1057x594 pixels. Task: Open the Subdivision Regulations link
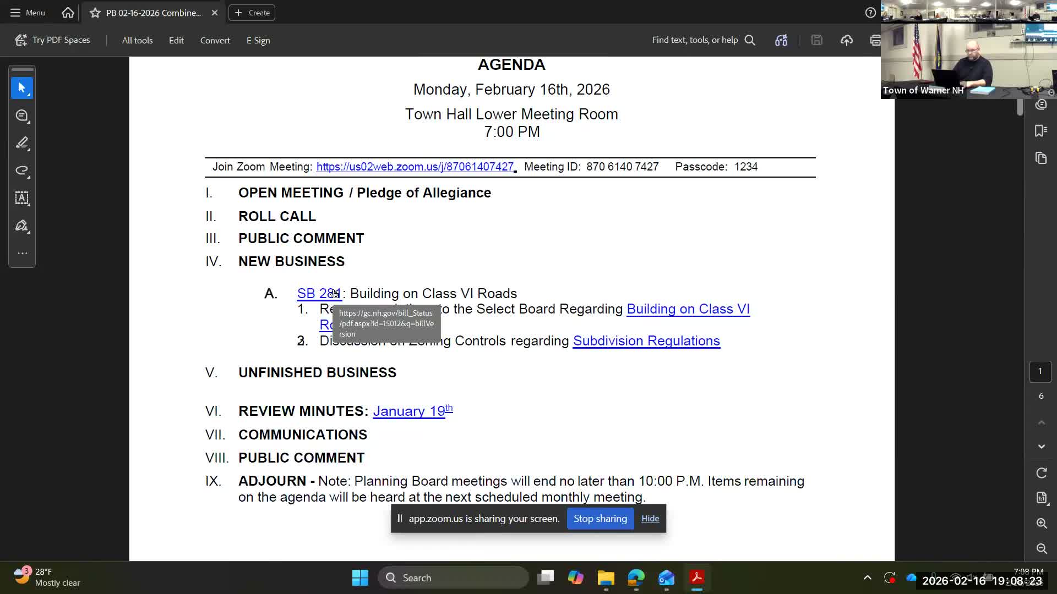tap(646, 341)
